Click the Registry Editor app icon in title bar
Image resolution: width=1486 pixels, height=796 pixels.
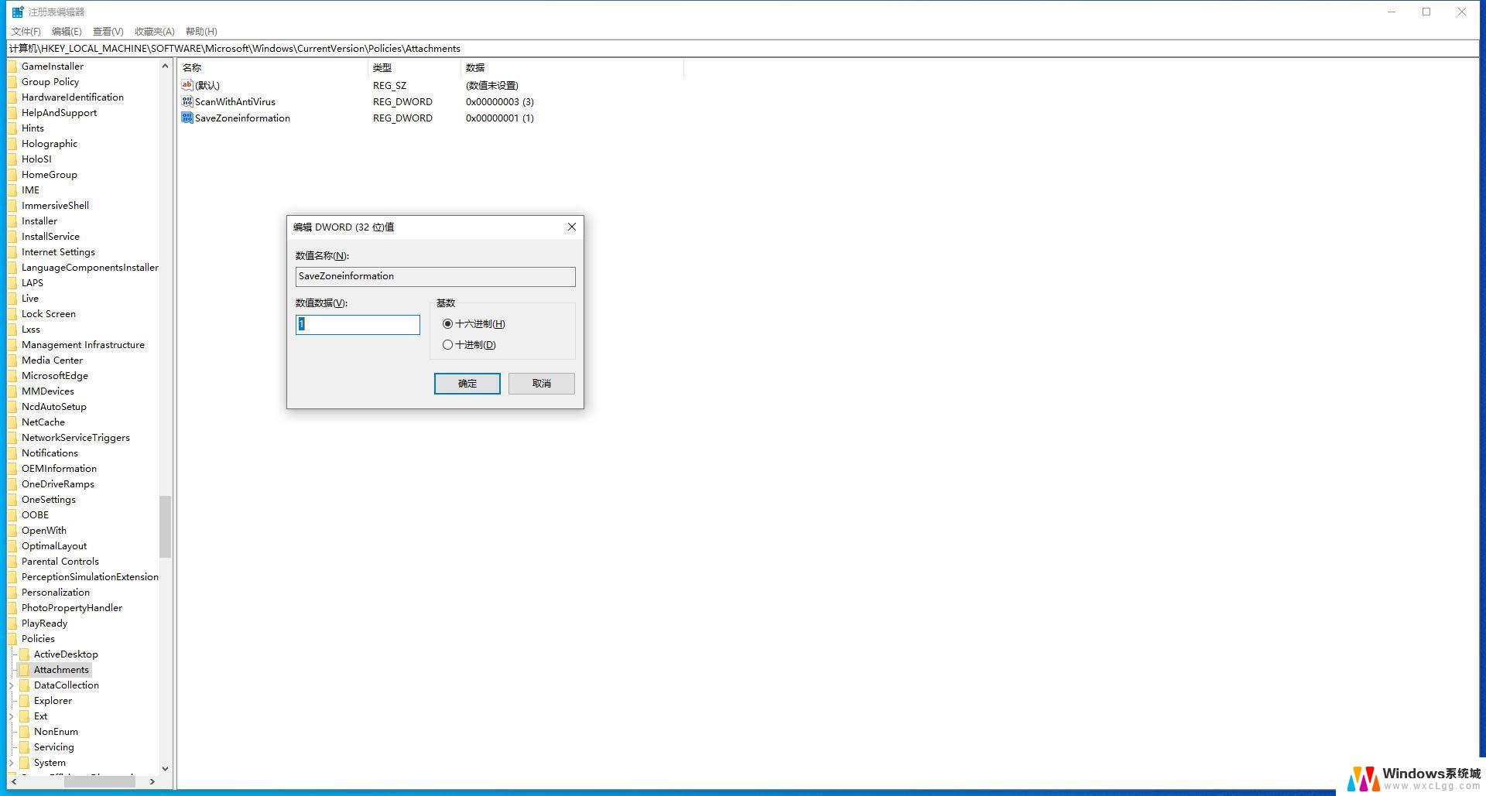(x=18, y=12)
